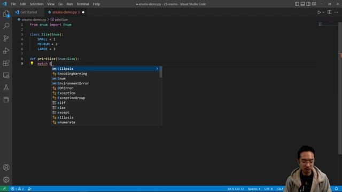This screenshot has width=342, height=192.
Task: Open Customize Layout control
Action: tap(314, 4)
